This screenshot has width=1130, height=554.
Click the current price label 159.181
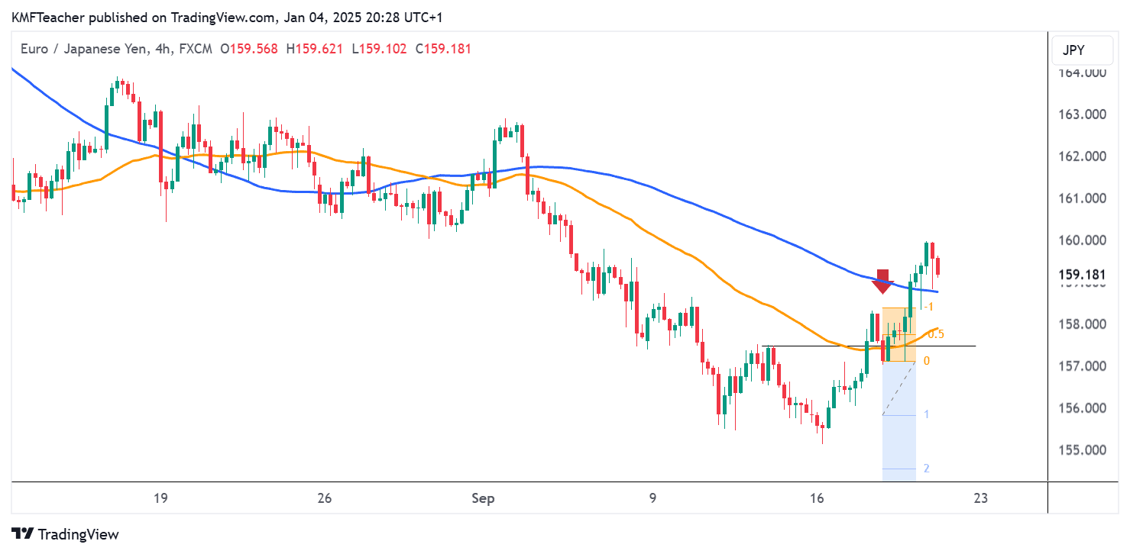(x=1081, y=274)
